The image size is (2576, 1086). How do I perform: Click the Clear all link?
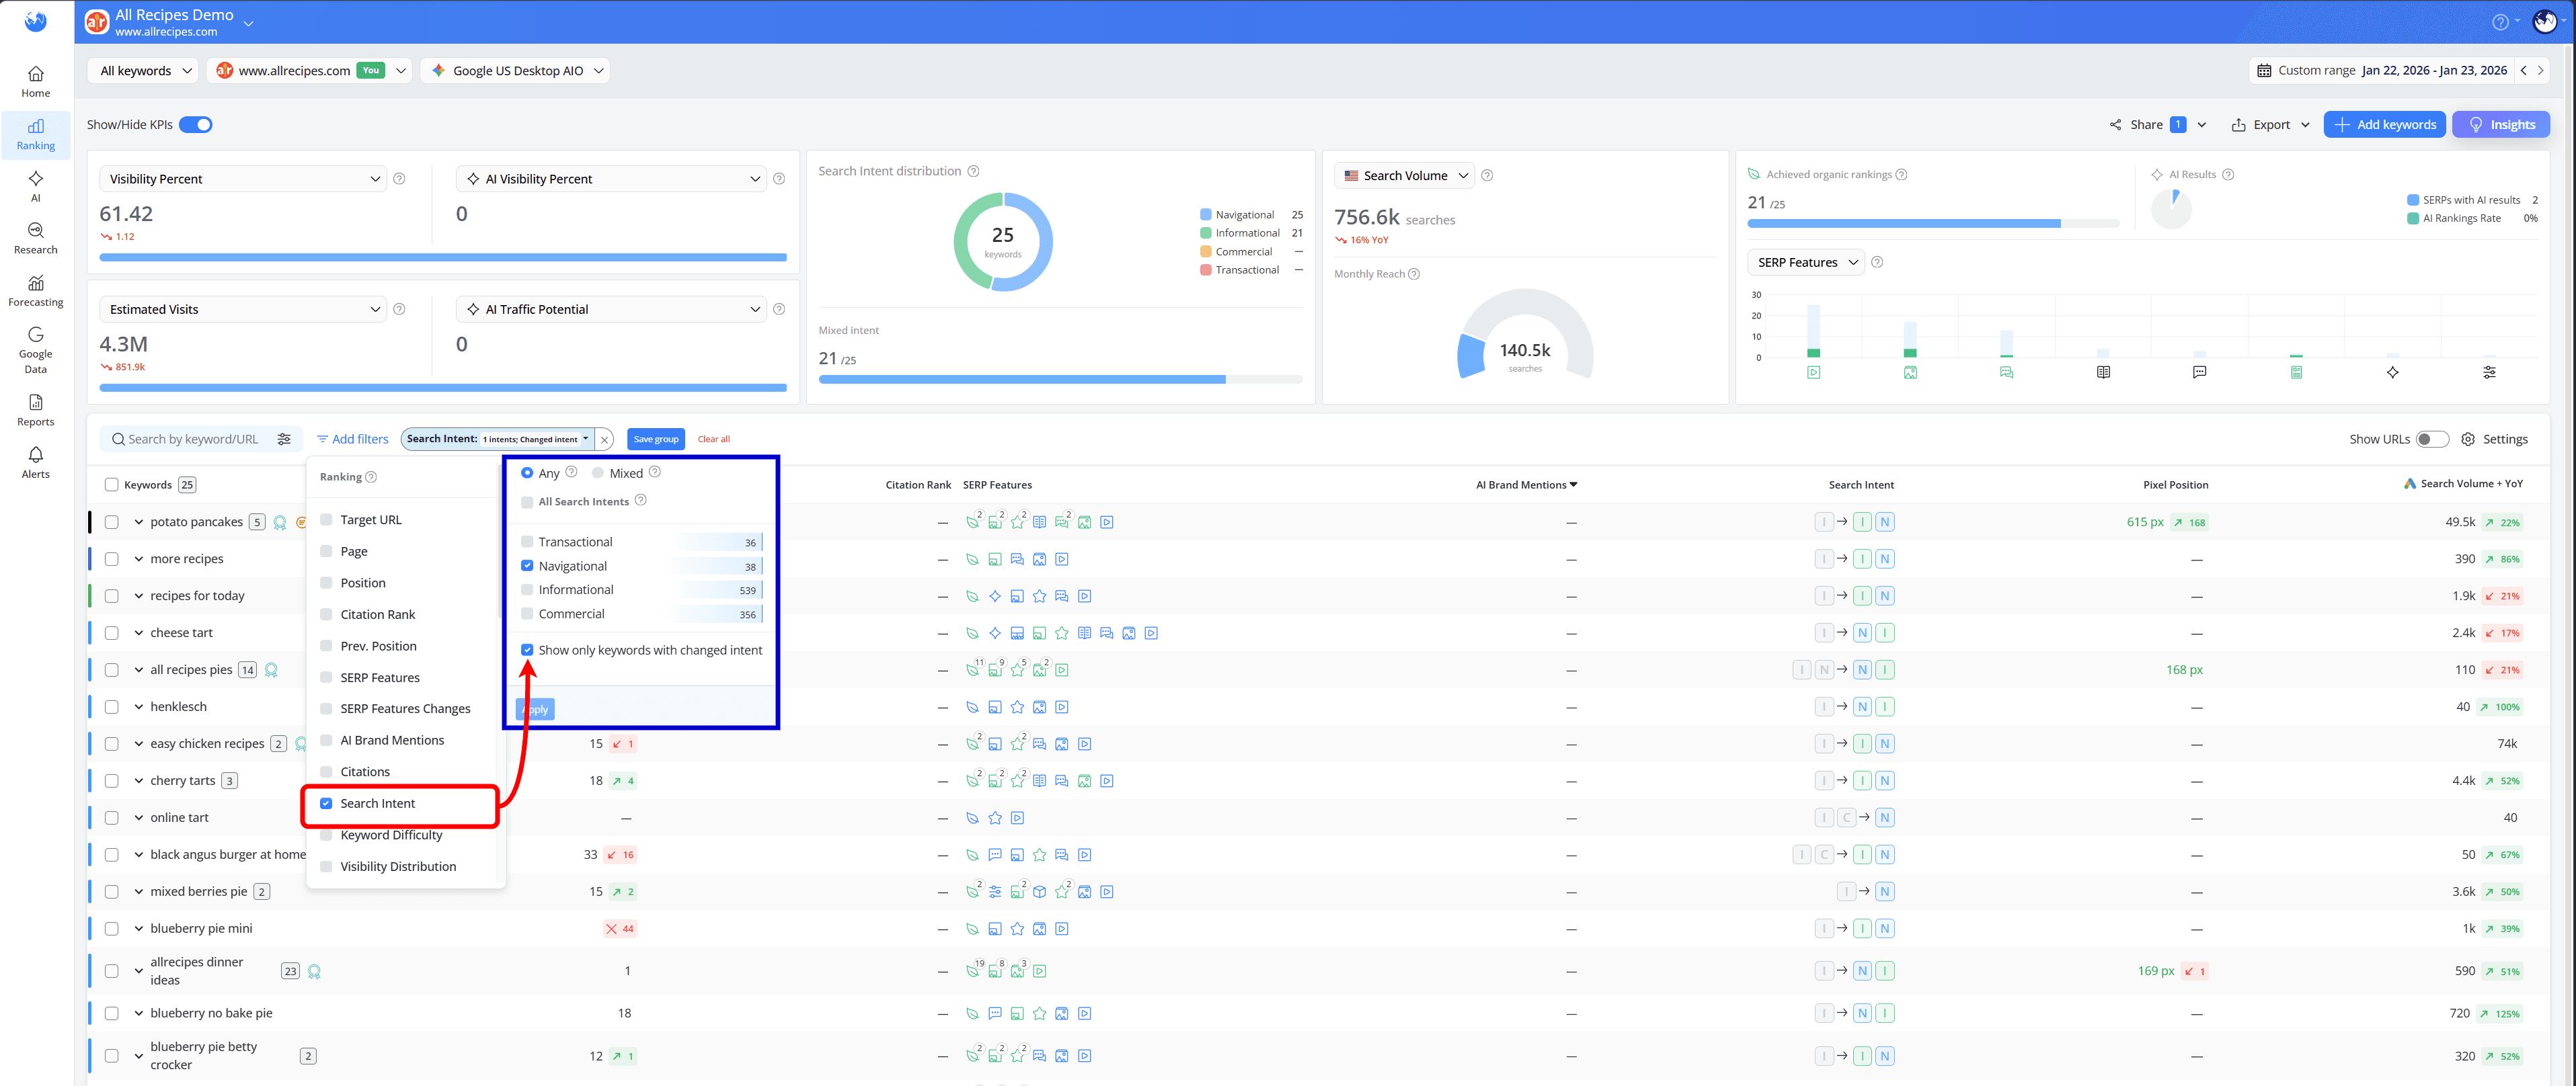click(x=714, y=439)
